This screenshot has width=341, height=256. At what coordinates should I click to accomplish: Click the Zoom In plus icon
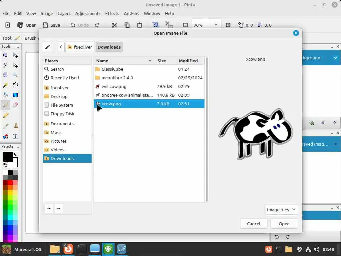(x=228, y=25)
